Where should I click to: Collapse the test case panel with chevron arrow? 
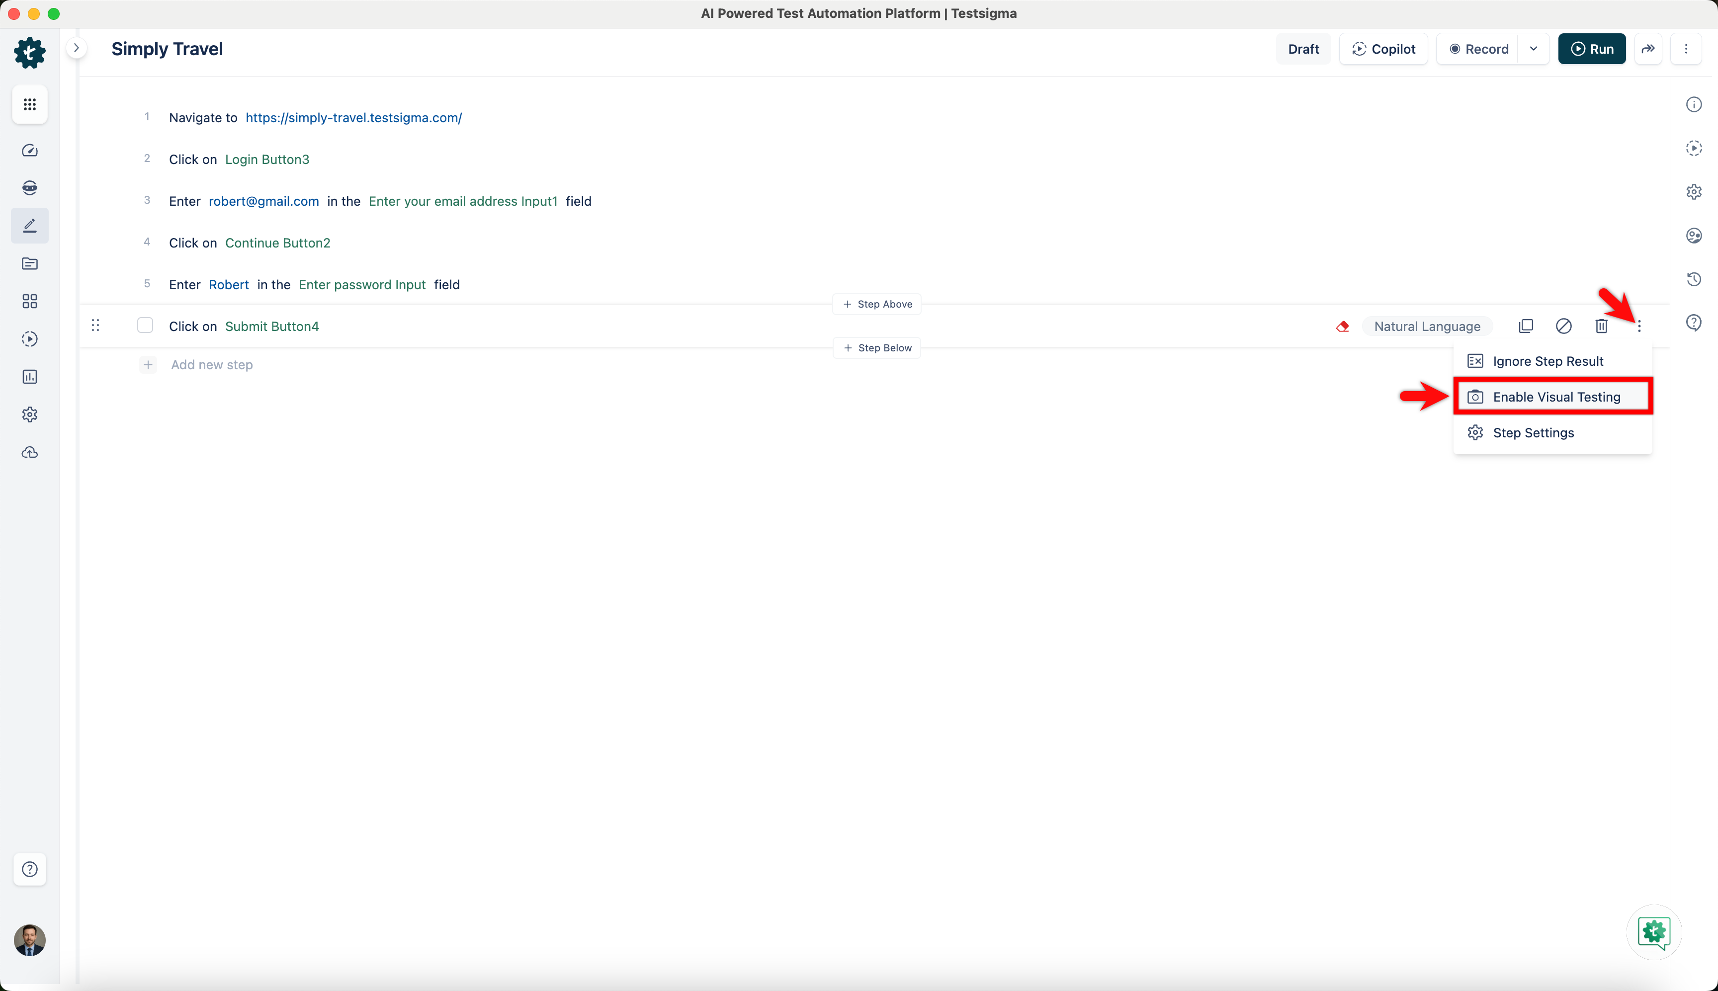pyautogui.click(x=77, y=48)
